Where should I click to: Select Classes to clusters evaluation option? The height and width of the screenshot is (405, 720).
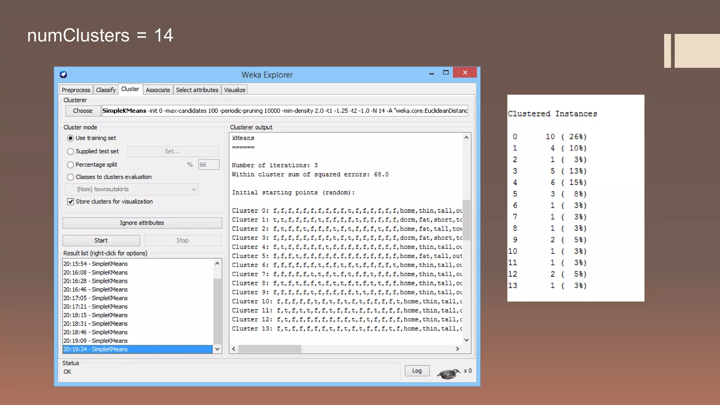pyautogui.click(x=71, y=177)
